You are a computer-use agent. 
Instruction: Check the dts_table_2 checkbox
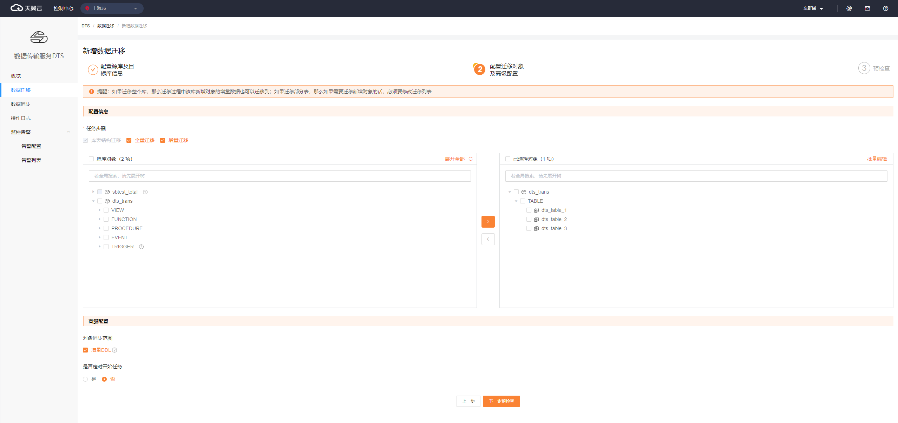tap(529, 219)
